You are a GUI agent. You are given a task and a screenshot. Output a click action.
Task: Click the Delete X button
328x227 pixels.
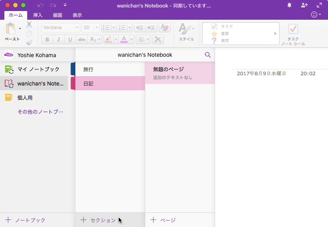[158, 39]
